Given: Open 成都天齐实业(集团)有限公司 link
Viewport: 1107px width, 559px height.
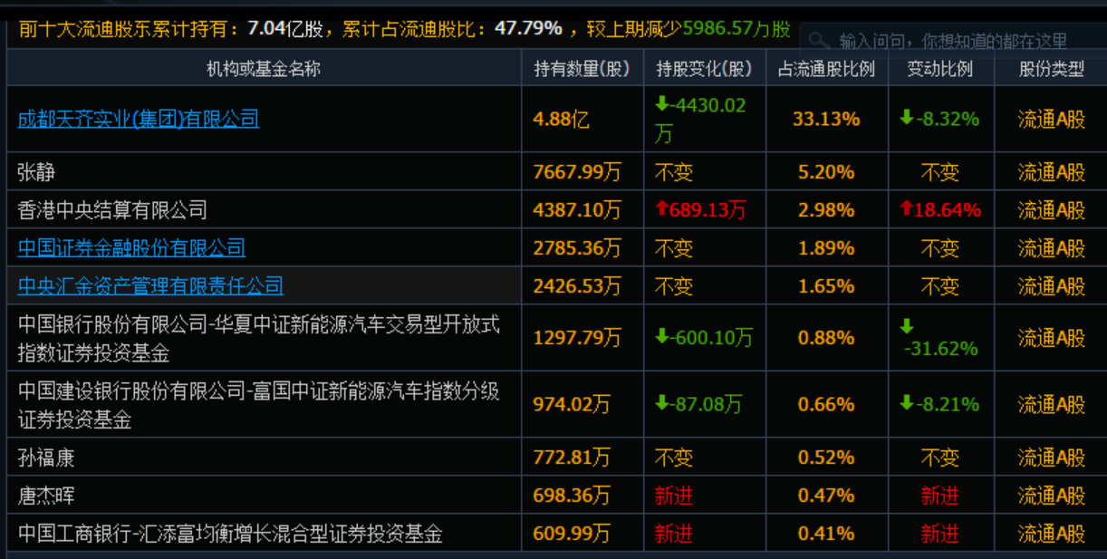Looking at the screenshot, I should 139,119.
